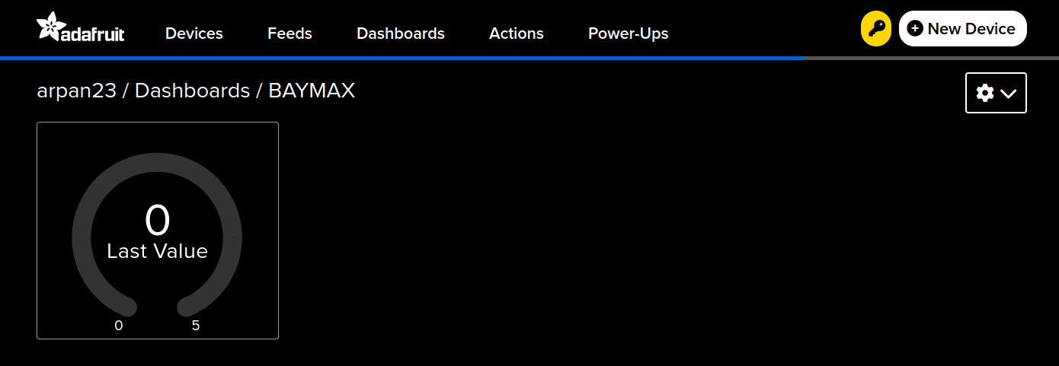Open the yellow API key icon
The image size is (1059, 366).
pos(876,29)
